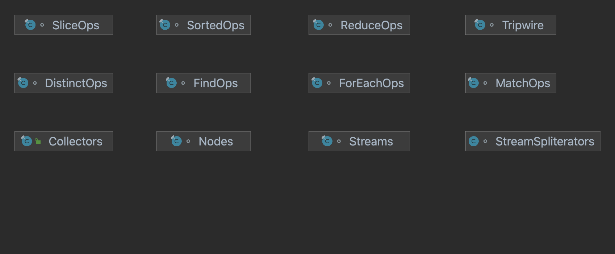This screenshot has height=254, width=615.
Task: Click the class icon beside ReduceOps
Action: pos(319,25)
